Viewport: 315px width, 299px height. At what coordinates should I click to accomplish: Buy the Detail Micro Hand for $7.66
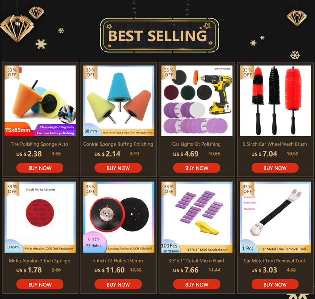(196, 284)
